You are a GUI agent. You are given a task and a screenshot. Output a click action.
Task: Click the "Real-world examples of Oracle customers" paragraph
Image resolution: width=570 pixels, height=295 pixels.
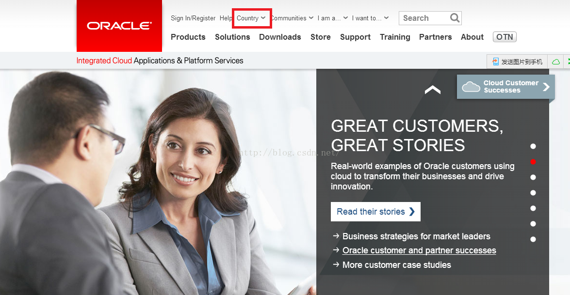pyautogui.click(x=423, y=176)
